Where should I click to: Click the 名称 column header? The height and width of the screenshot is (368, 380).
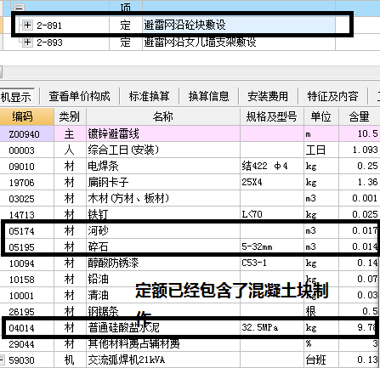point(163,116)
